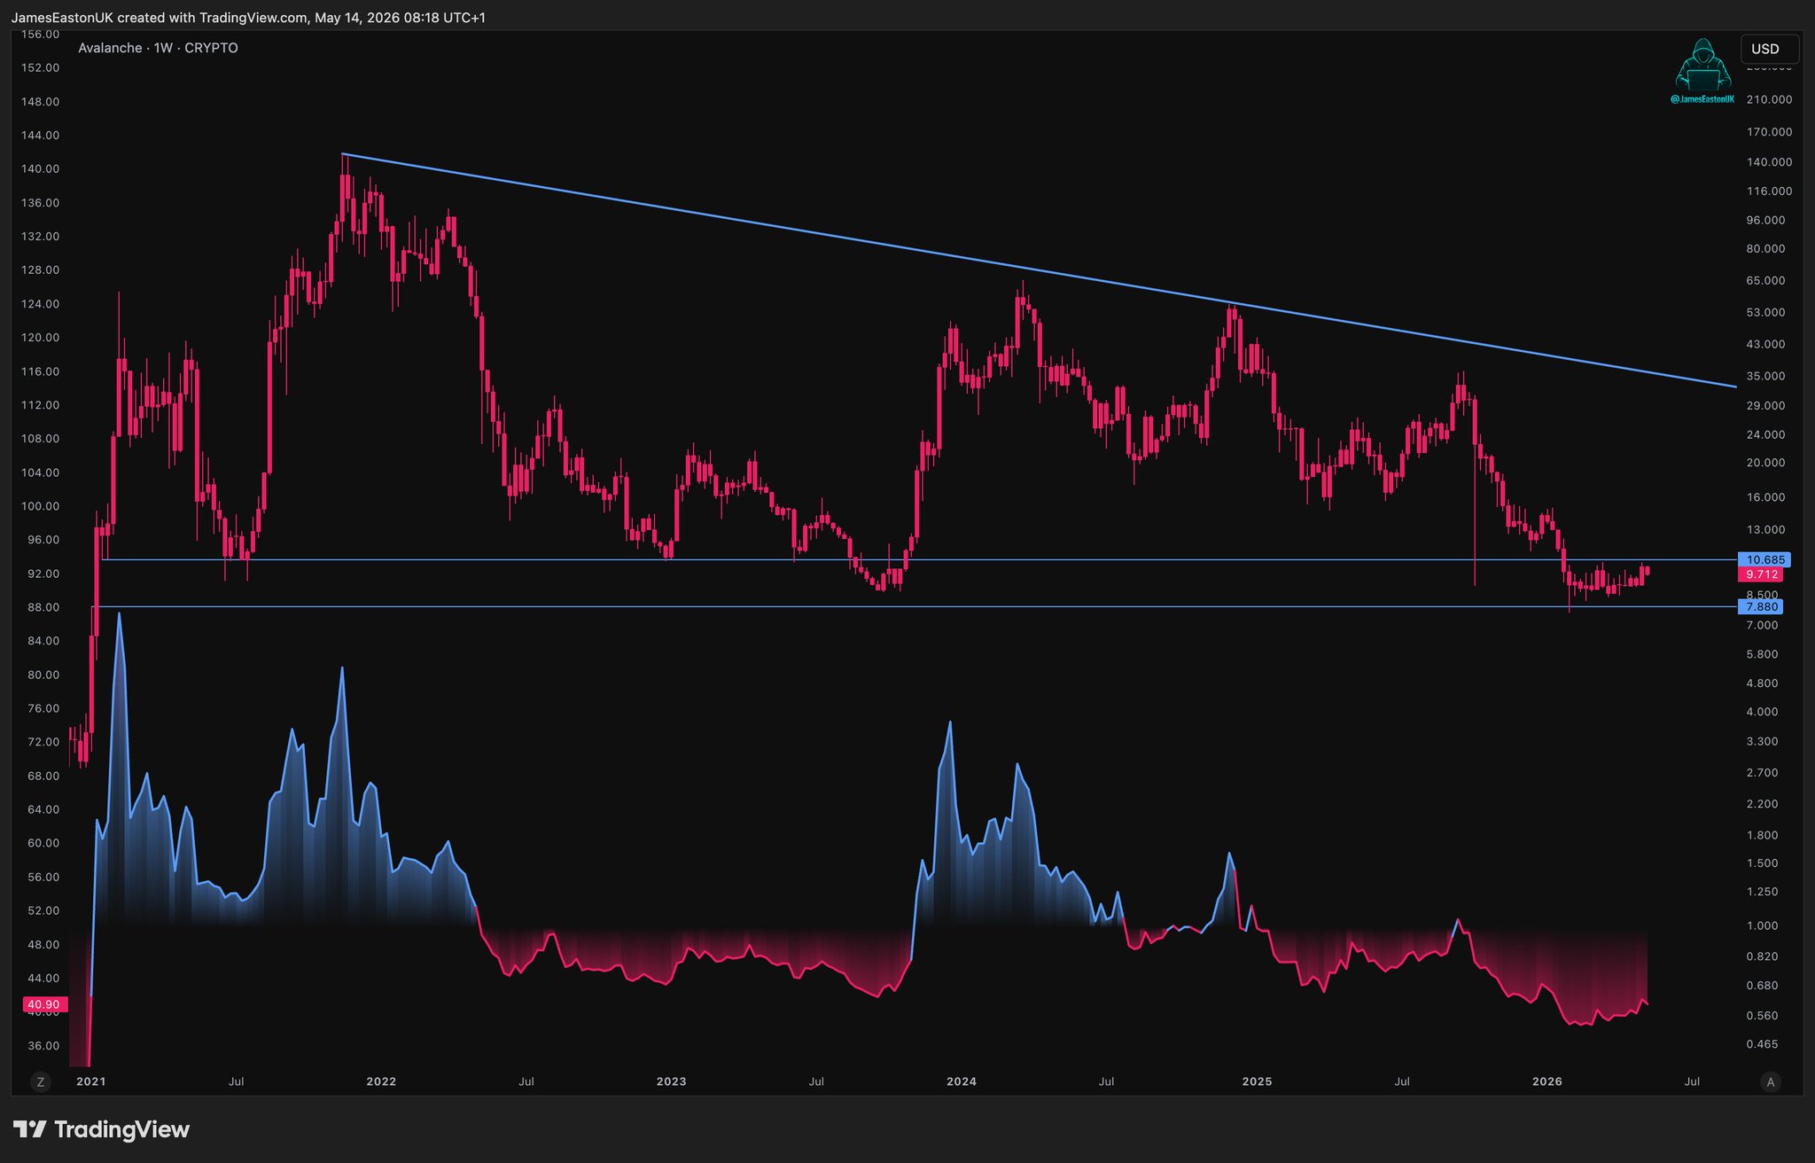Click the @JamesEastonUK handle text
Image resolution: width=1815 pixels, height=1163 pixels.
coord(1702,99)
